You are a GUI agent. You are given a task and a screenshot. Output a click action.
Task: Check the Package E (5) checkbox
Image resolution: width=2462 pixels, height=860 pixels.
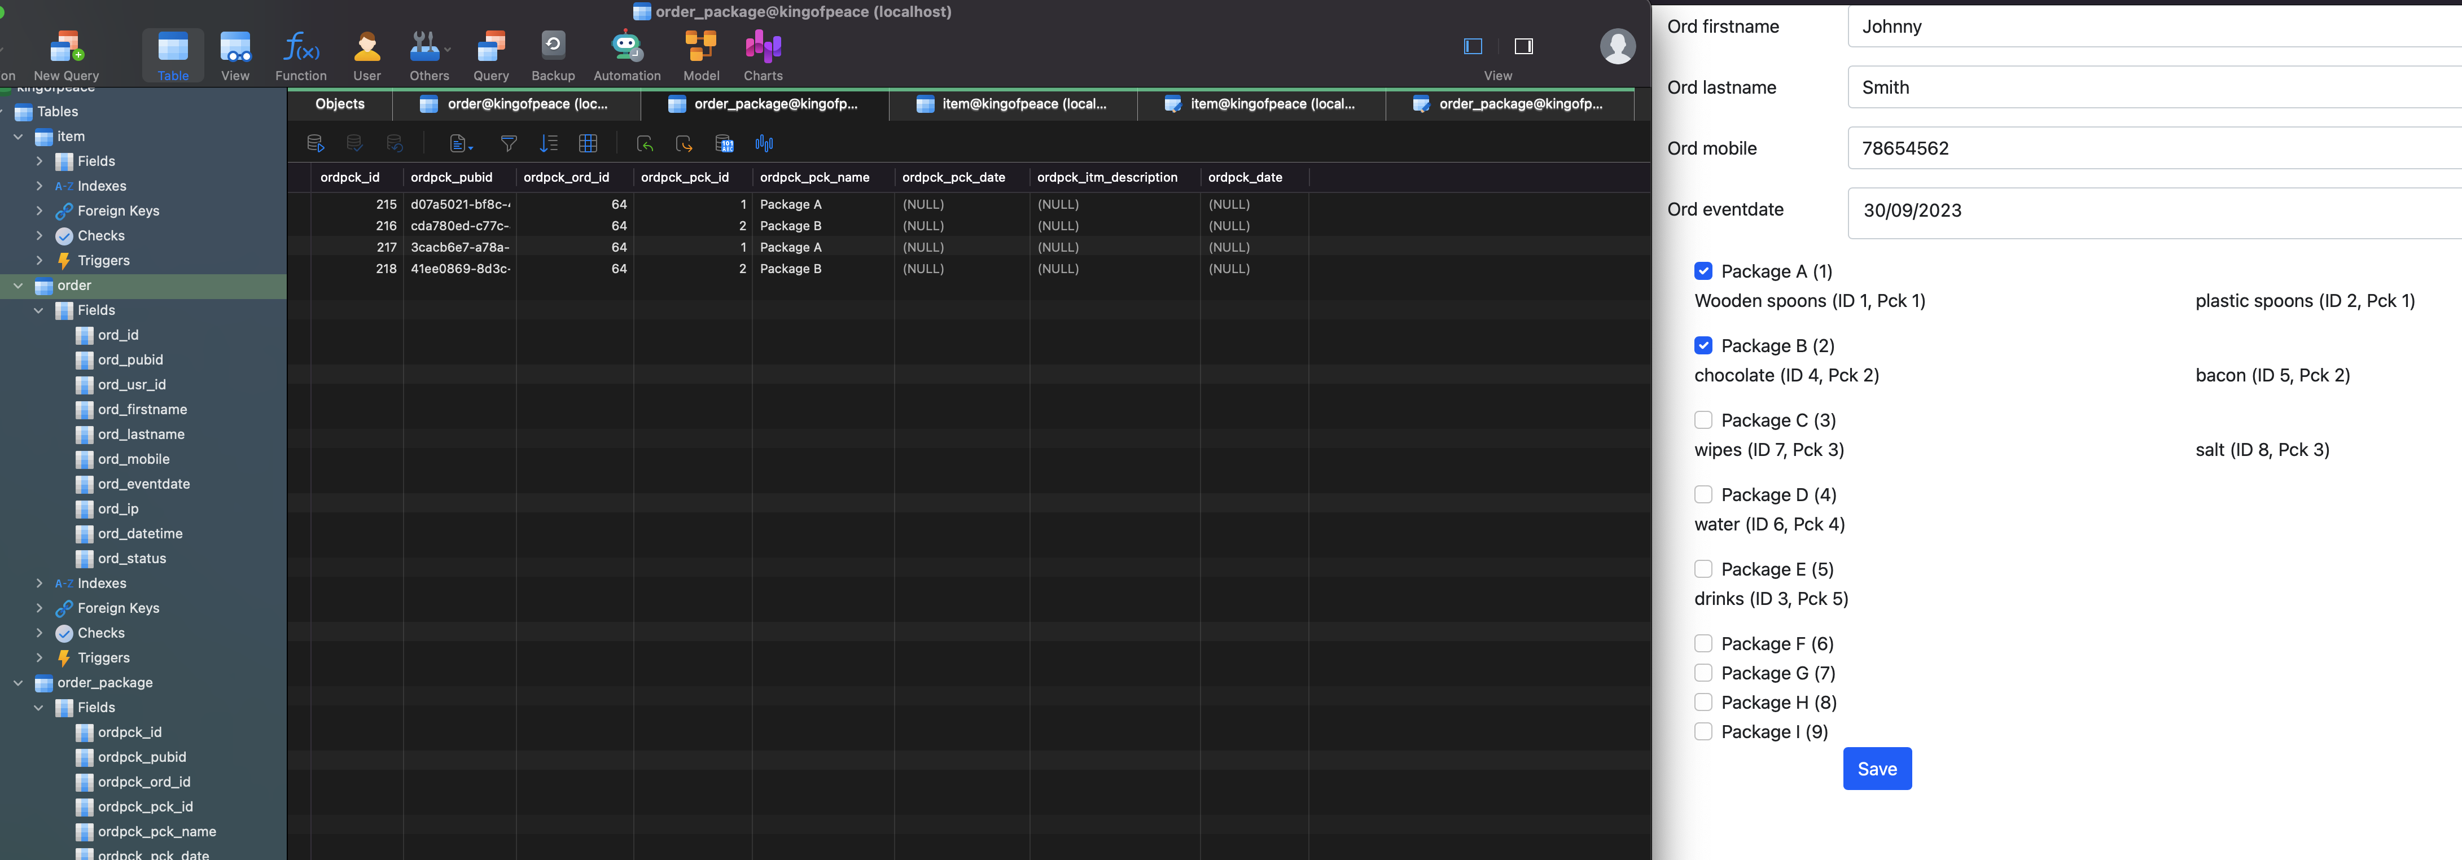click(1703, 569)
